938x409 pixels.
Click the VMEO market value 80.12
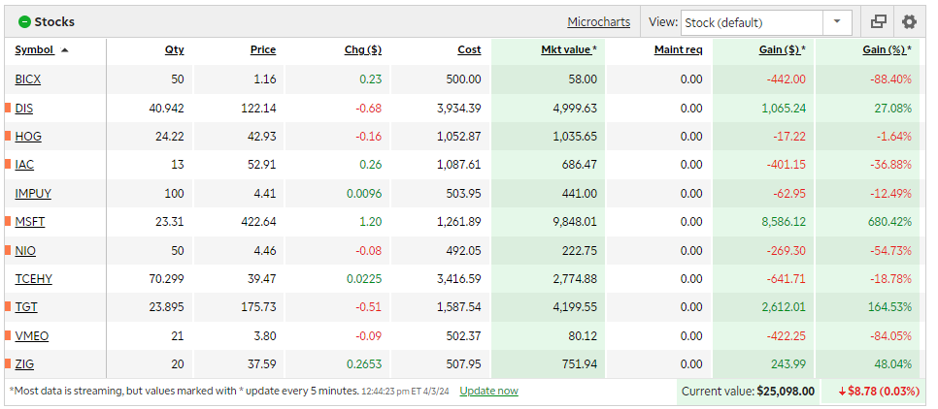(x=583, y=335)
